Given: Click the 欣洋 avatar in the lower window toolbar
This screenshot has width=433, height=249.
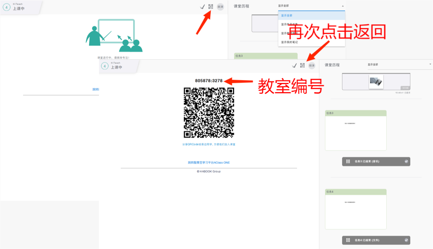Looking at the screenshot, I should [312, 65].
